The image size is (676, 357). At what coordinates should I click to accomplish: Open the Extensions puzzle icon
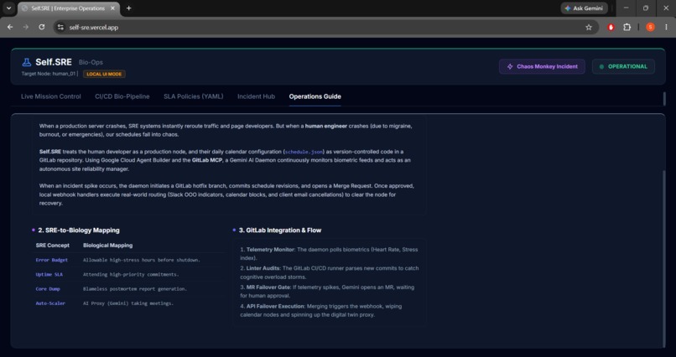tap(627, 27)
